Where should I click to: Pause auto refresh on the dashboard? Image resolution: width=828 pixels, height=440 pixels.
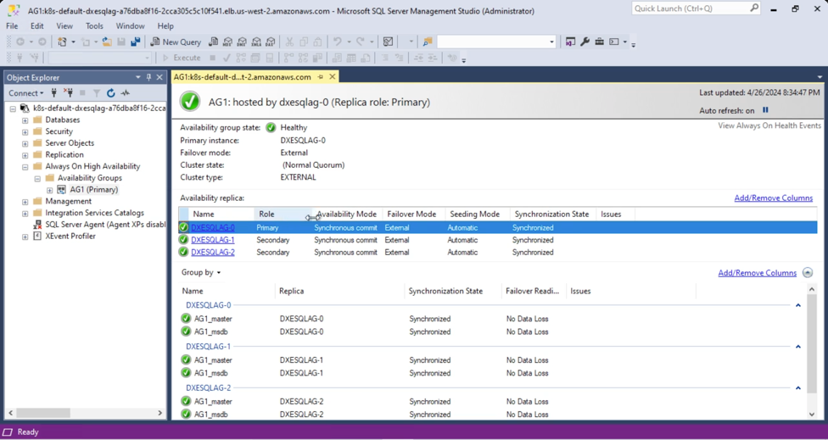tap(765, 110)
